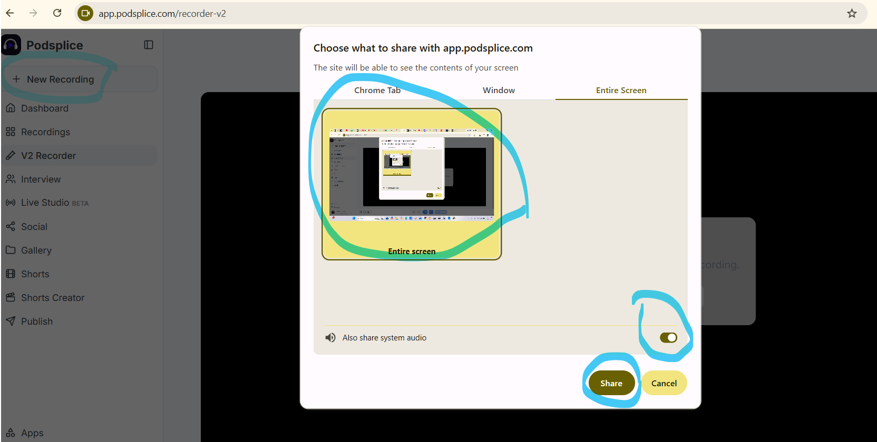877x442 pixels.
Task: Switch to the Chrome Tab option
Action: pyautogui.click(x=377, y=90)
